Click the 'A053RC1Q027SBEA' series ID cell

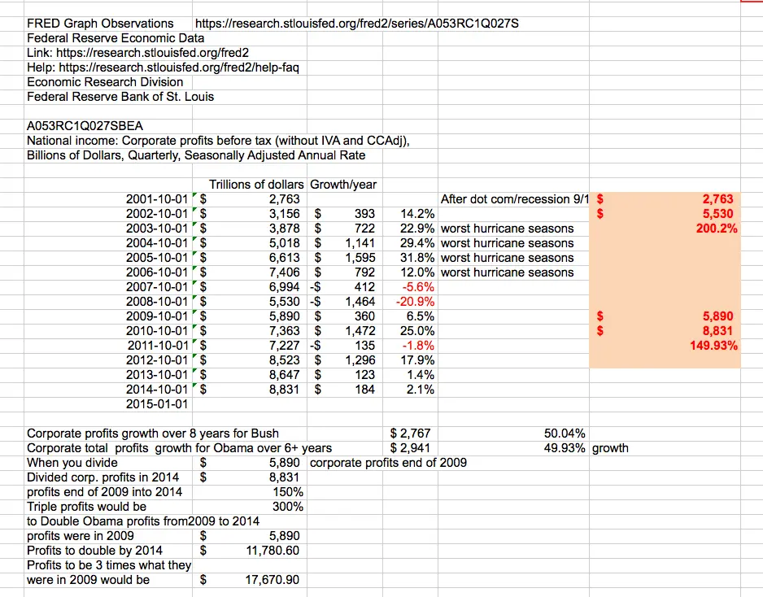point(85,125)
